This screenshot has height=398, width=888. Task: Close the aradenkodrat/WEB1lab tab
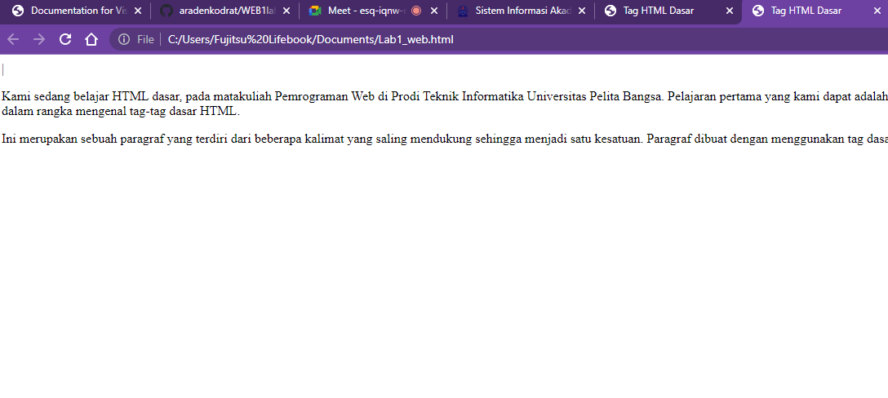tap(286, 11)
